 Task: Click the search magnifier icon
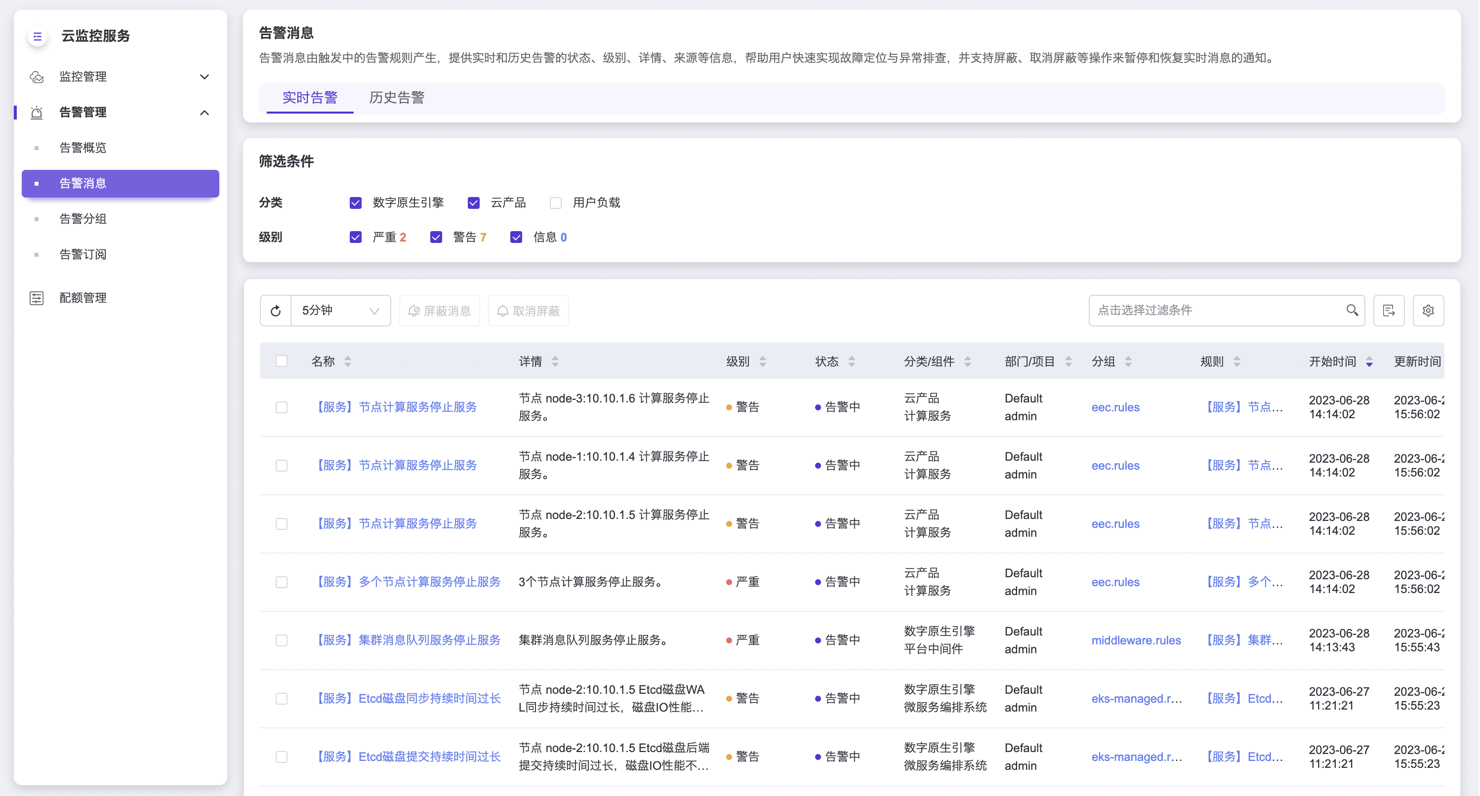(x=1352, y=310)
